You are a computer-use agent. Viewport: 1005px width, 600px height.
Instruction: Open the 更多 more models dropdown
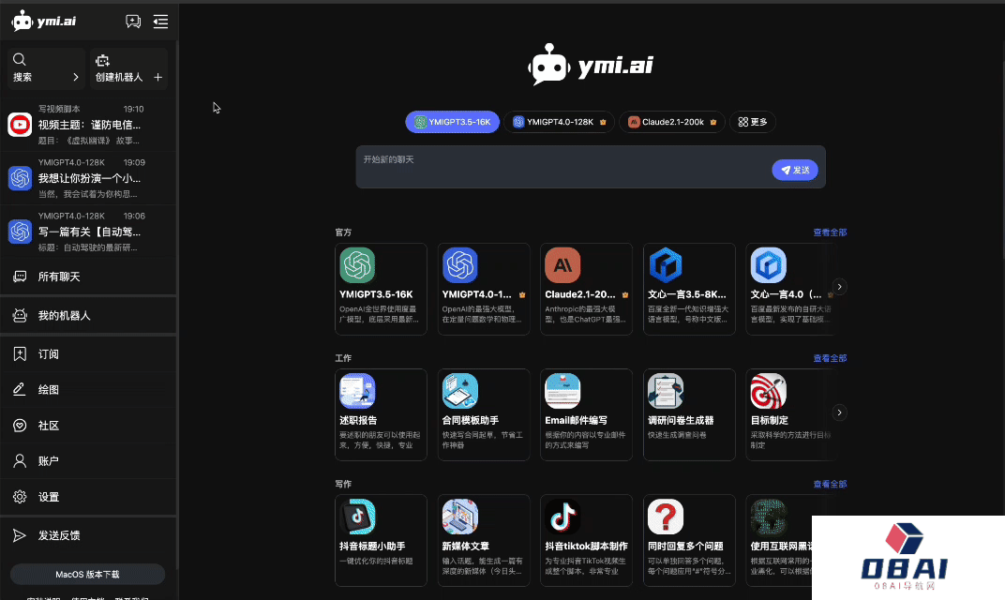coord(753,122)
